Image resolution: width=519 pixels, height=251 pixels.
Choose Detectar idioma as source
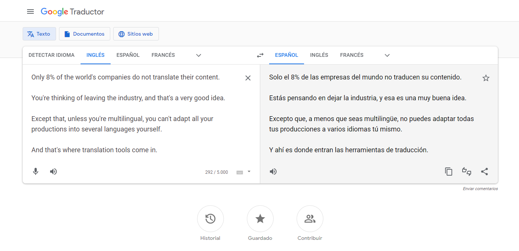[52, 55]
